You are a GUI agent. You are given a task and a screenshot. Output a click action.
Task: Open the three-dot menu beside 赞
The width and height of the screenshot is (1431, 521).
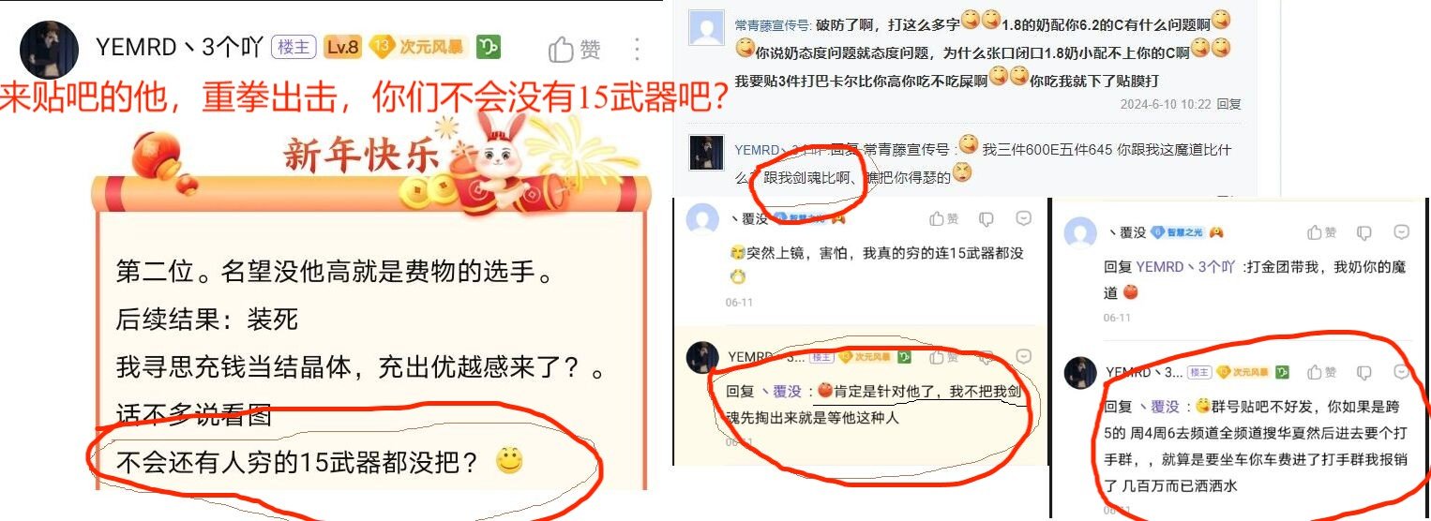coord(637,49)
